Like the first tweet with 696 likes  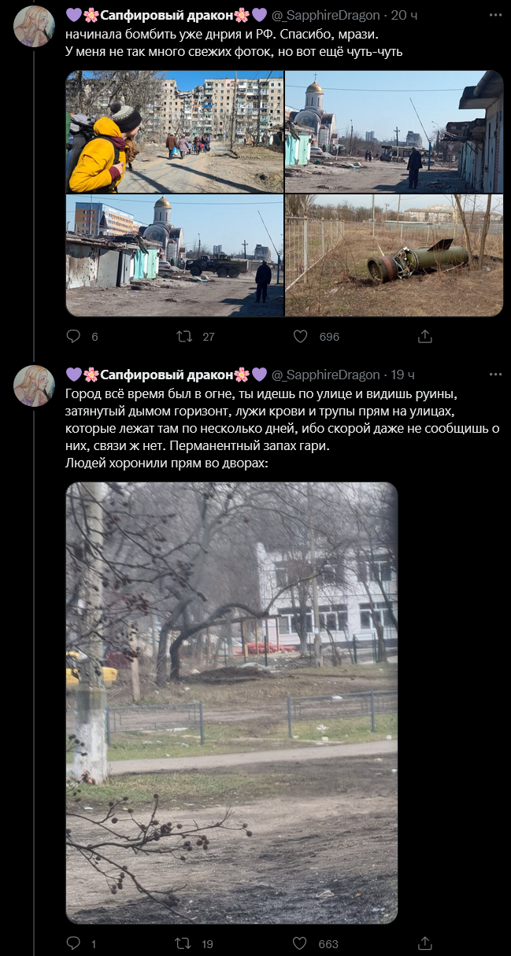pyautogui.click(x=300, y=336)
